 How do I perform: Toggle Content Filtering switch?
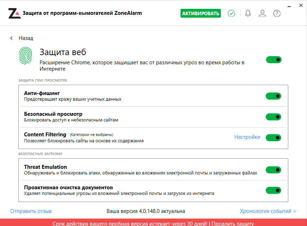point(273,138)
